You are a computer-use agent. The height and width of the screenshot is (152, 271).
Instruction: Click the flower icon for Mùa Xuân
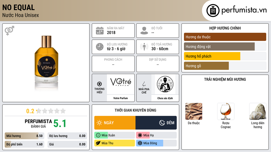(x=98, y=135)
